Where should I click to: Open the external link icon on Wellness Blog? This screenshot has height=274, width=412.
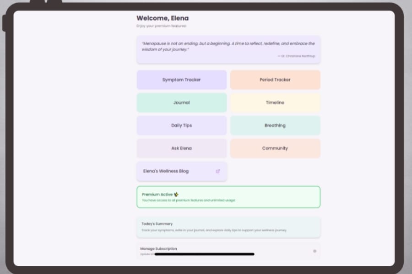[x=218, y=171]
